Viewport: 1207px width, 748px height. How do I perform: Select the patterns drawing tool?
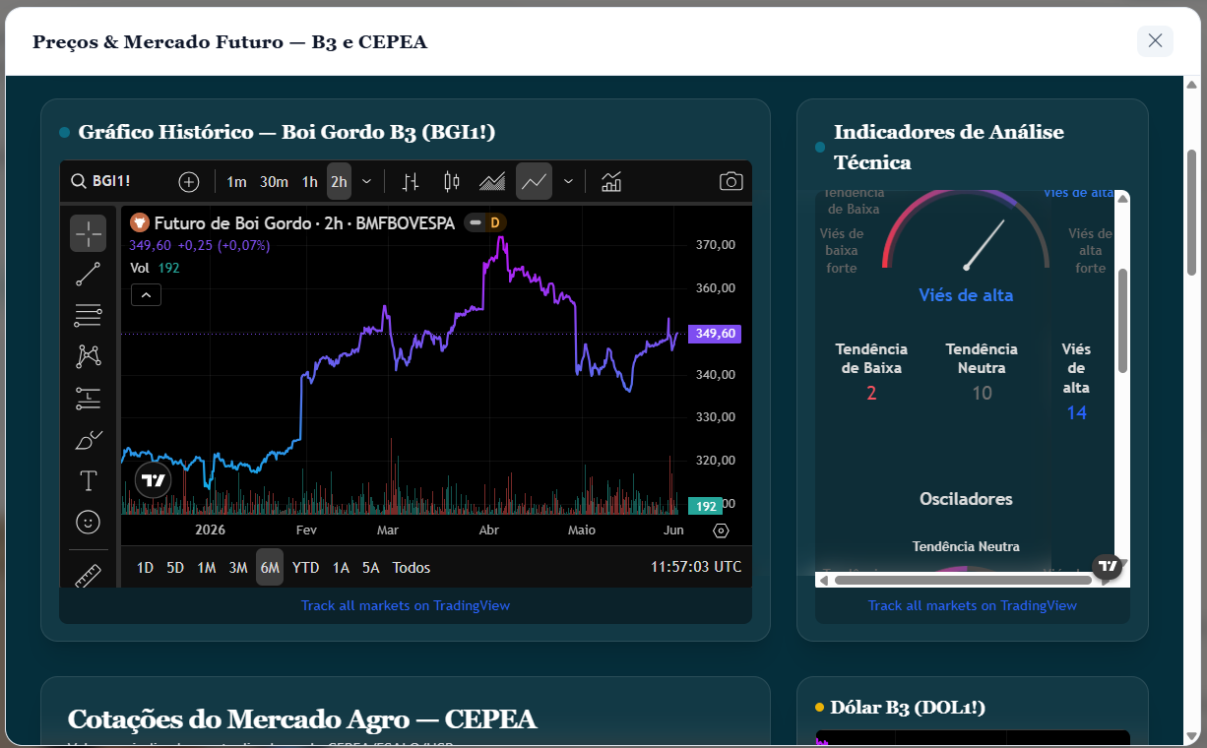pyautogui.click(x=88, y=356)
